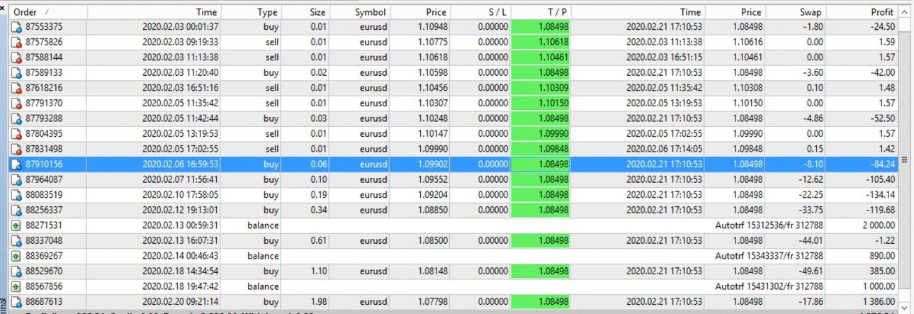Viewport: 914px width, 314px height.
Task: Sort by the Order column header
Action: tap(48, 12)
